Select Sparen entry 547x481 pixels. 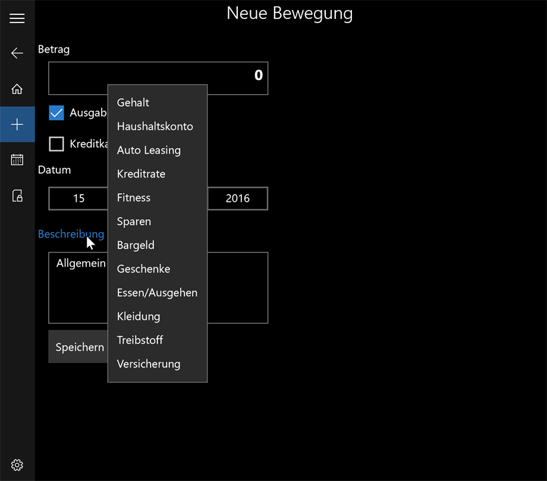click(158, 221)
